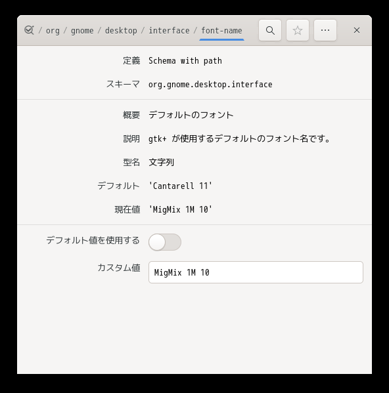Click the summary デフォルトのフォント

[x=191, y=115]
